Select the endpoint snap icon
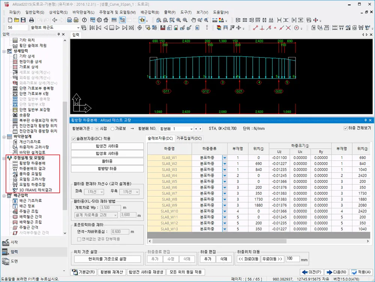Image resolution: width=375 pixels, height=282 pixels. 255,28
